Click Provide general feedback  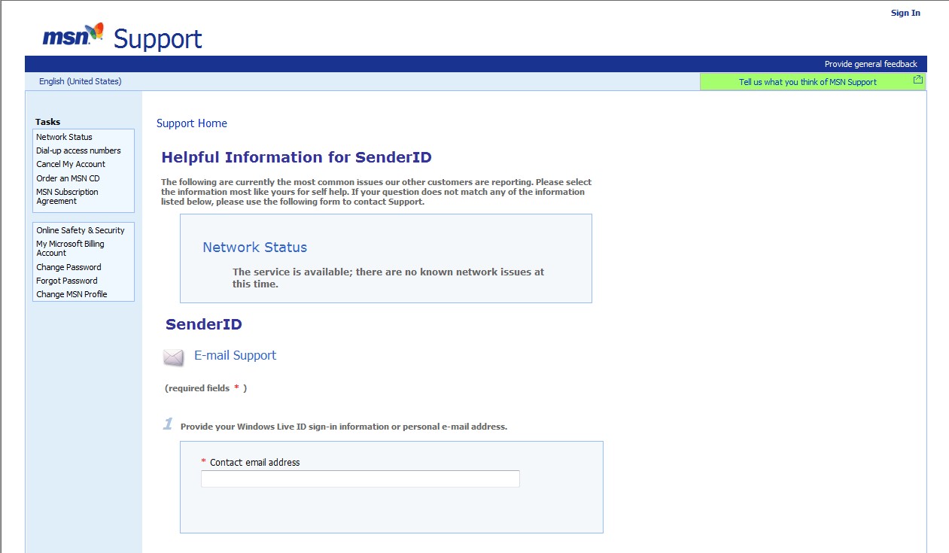871,64
